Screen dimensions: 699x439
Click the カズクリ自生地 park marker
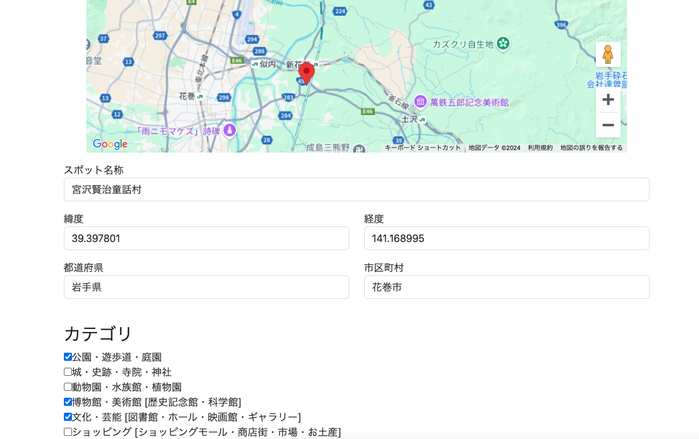(x=503, y=44)
